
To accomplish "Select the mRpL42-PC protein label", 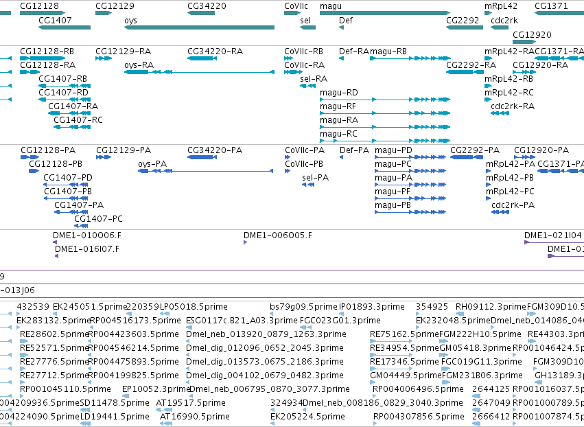I will coord(510,192).
